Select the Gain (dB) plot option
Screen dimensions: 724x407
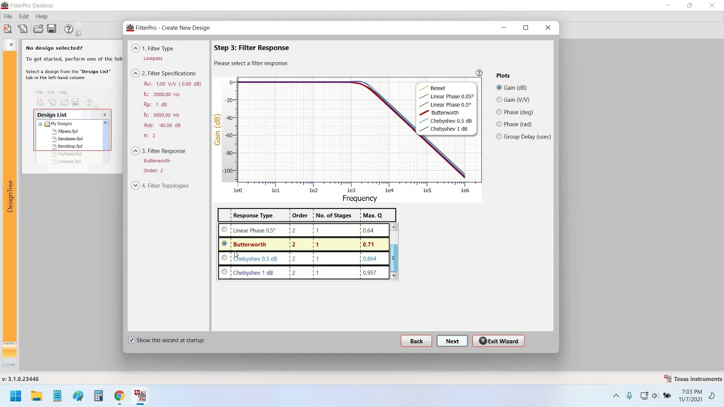499,88
